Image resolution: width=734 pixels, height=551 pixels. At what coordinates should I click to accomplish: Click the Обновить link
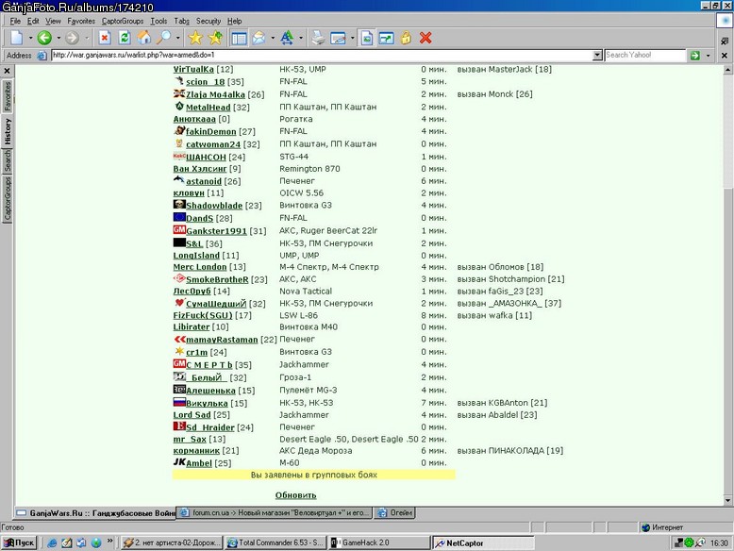296,495
